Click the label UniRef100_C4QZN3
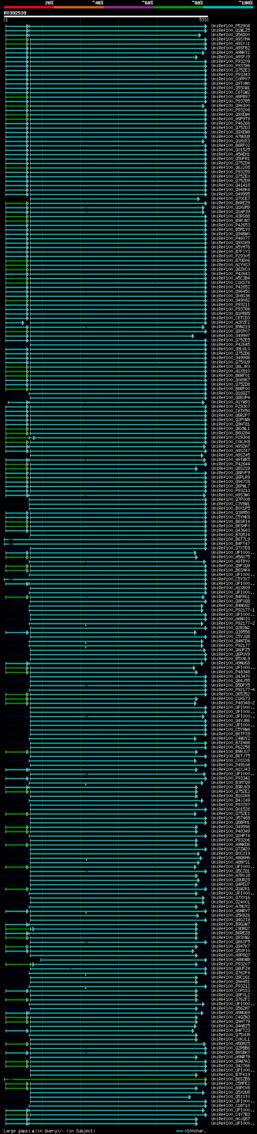The image size is (257, 1134). 230,1017
